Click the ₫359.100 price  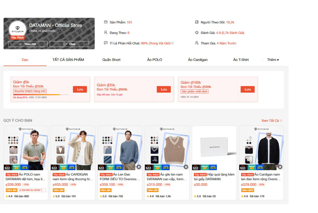107,185
